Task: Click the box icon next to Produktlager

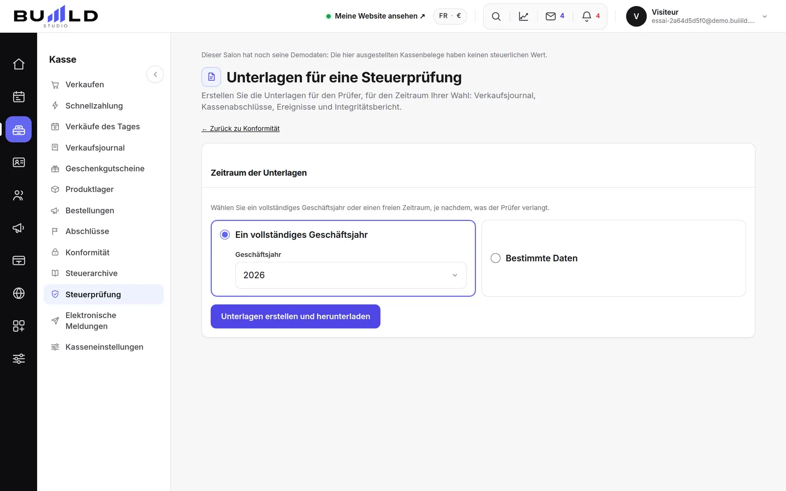Action: point(55,189)
